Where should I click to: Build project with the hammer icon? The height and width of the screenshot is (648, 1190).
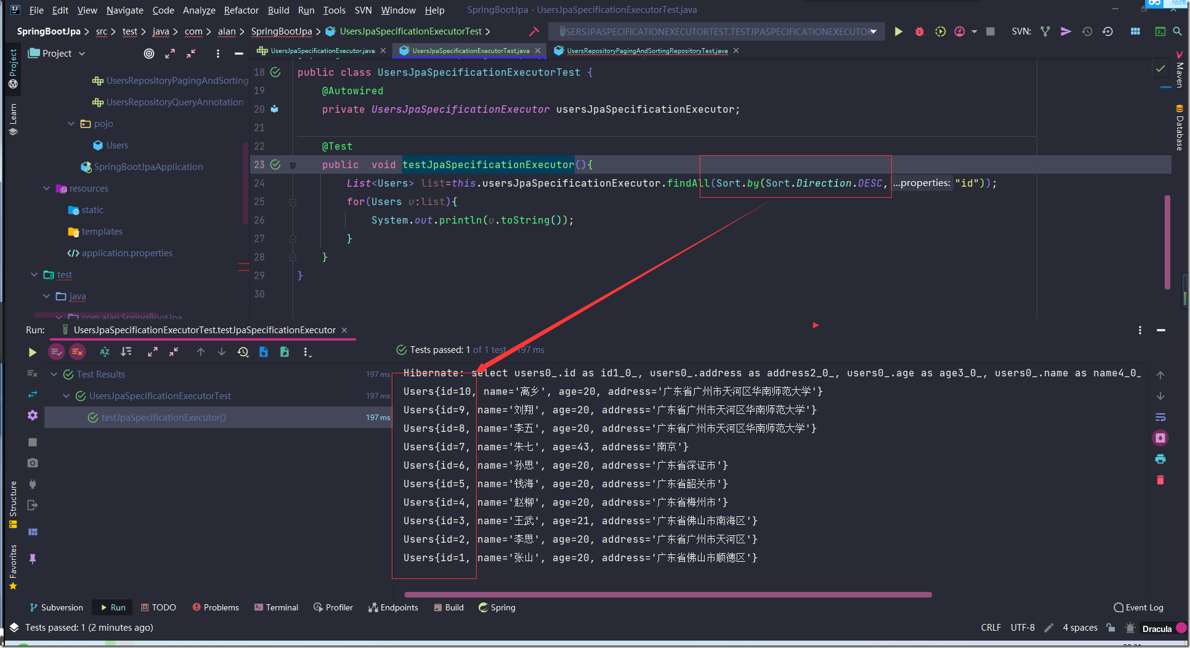tap(534, 31)
